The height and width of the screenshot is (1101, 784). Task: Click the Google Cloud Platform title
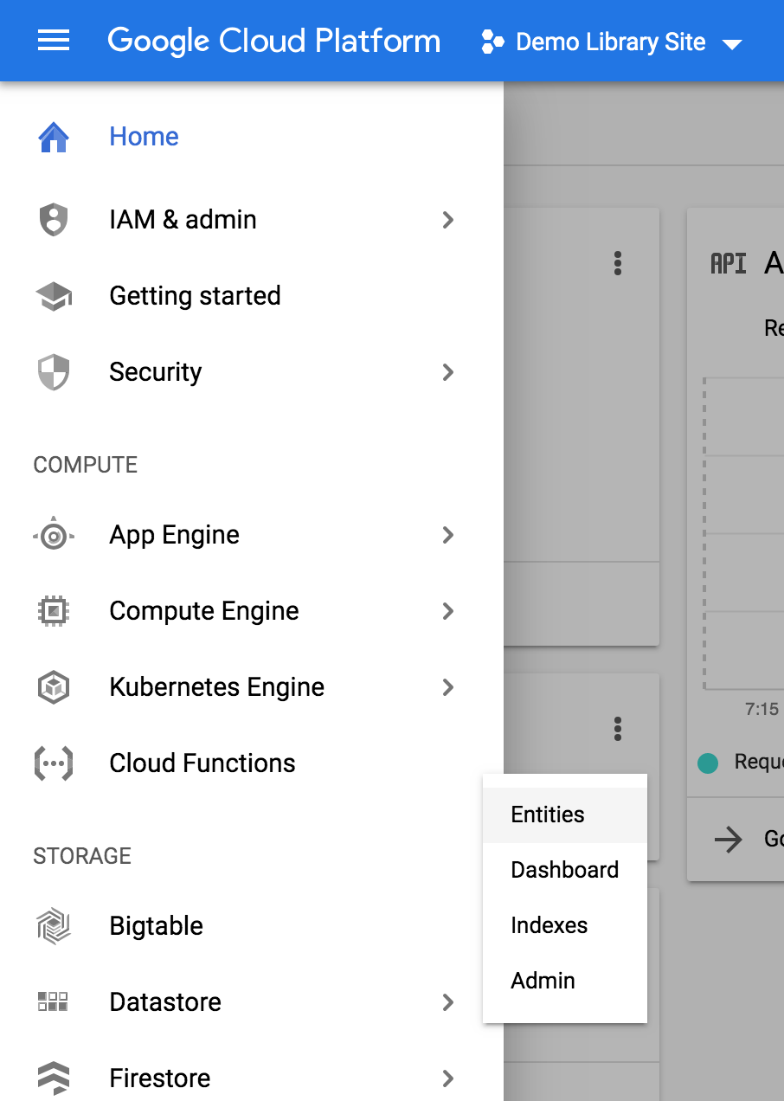pos(274,41)
